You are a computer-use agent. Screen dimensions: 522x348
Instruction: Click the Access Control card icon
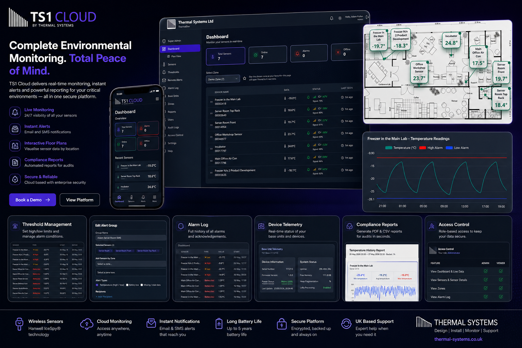tap(432, 226)
